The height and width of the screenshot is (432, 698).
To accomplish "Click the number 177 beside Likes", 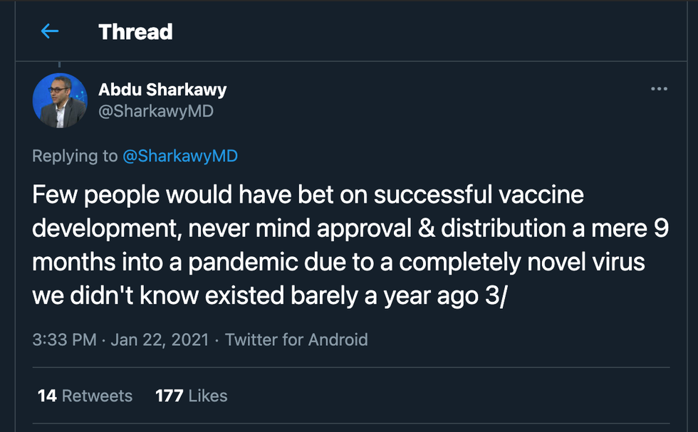I will pos(169,396).
